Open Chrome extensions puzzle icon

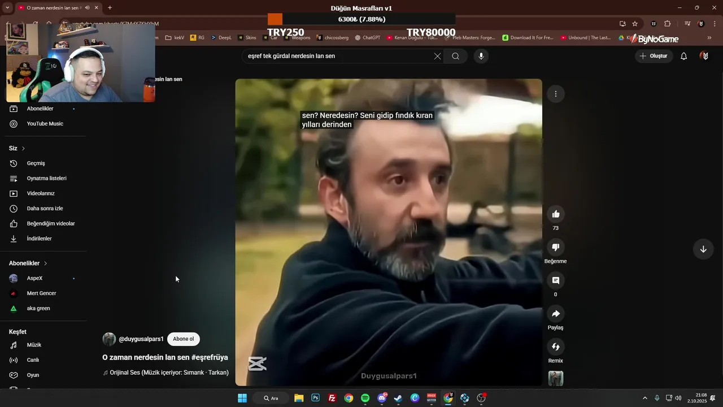pyautogui.click(x=668, y=24)
